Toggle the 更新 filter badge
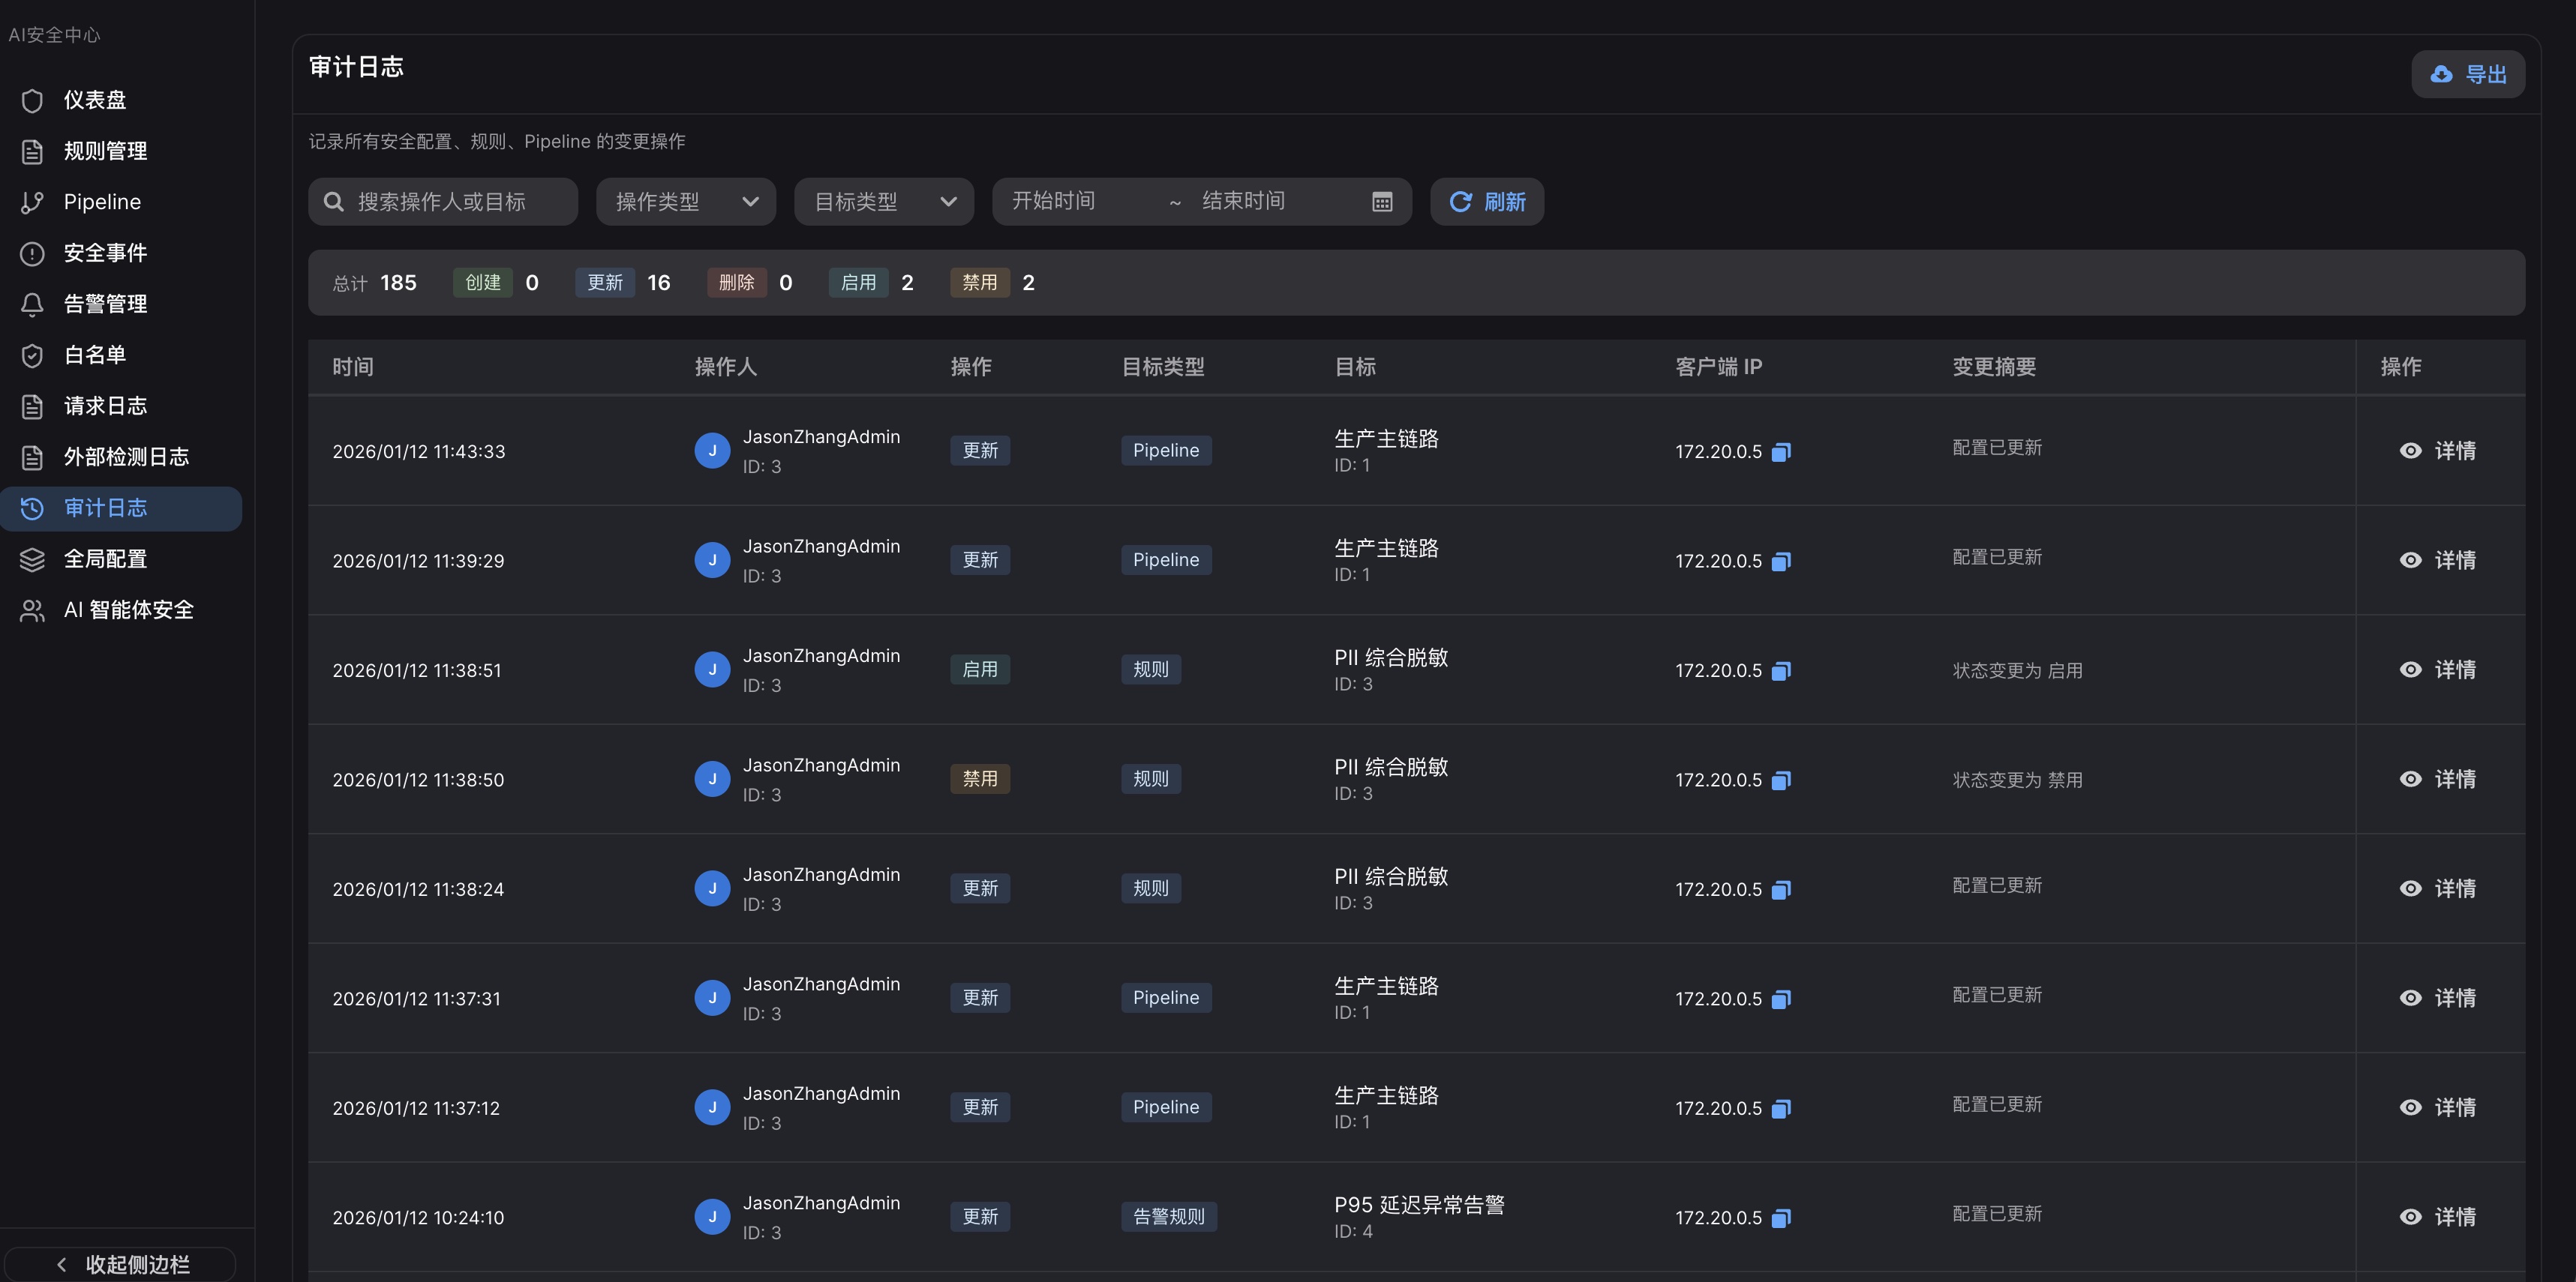This screenshot has width=2576, height=1282. pyautogui.click(x=604, y=282)
